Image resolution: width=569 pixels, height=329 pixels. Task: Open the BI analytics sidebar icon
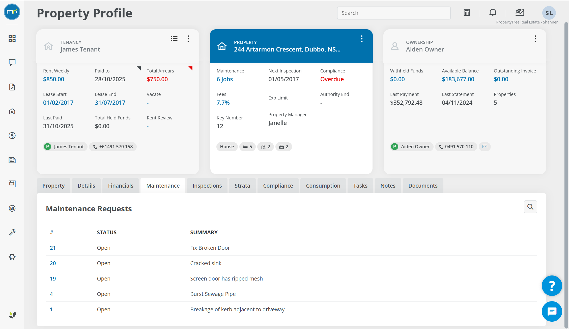click(x=12, y=208)
